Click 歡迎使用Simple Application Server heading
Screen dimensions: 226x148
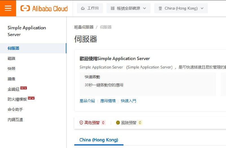point(115,59)
